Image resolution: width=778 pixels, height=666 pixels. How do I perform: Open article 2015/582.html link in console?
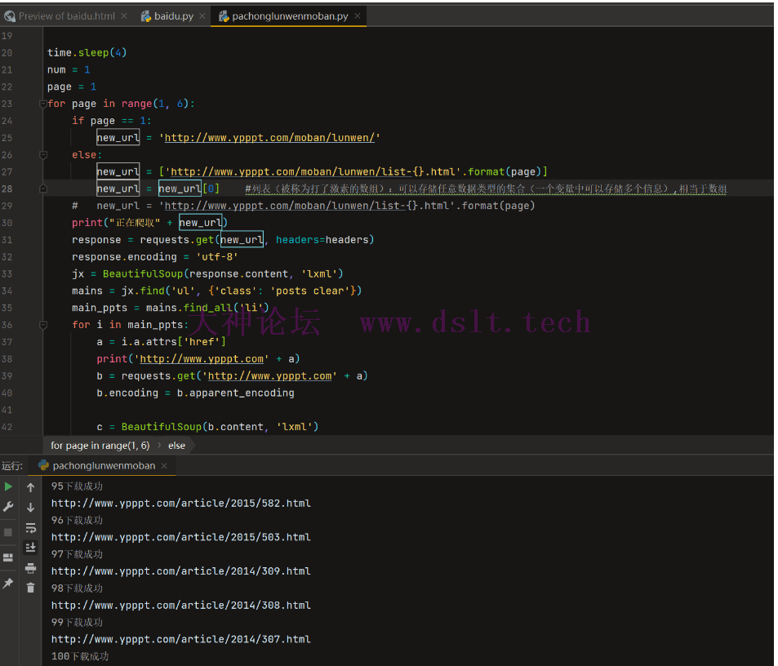180,504
